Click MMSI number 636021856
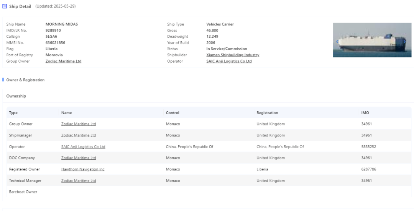414x211 pixels. [55, 43]
